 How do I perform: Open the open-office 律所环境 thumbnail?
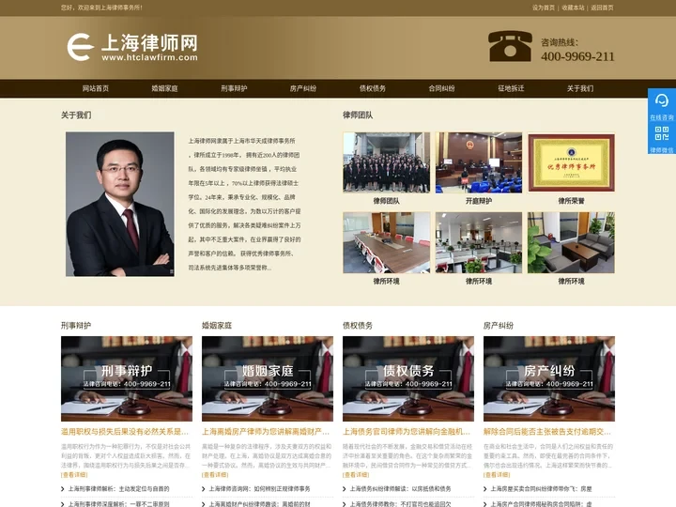pos(479,242)
